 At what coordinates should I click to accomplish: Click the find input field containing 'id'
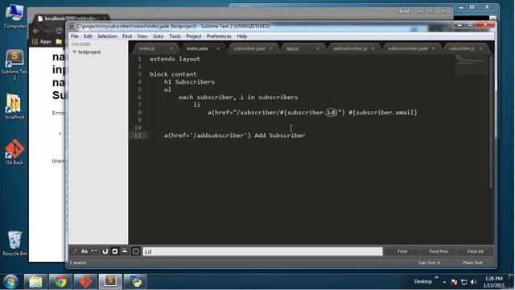(x=262, y=251)
